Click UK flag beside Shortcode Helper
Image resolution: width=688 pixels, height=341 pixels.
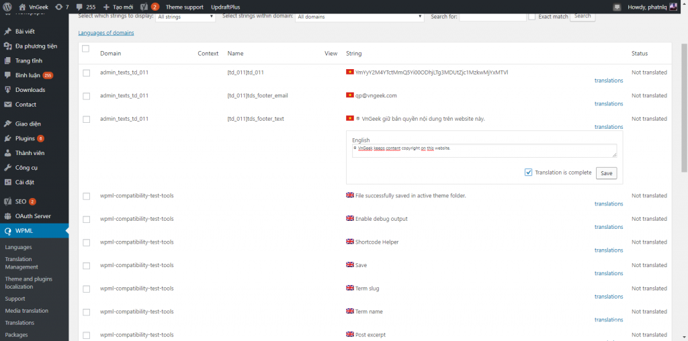coord(349,242)
